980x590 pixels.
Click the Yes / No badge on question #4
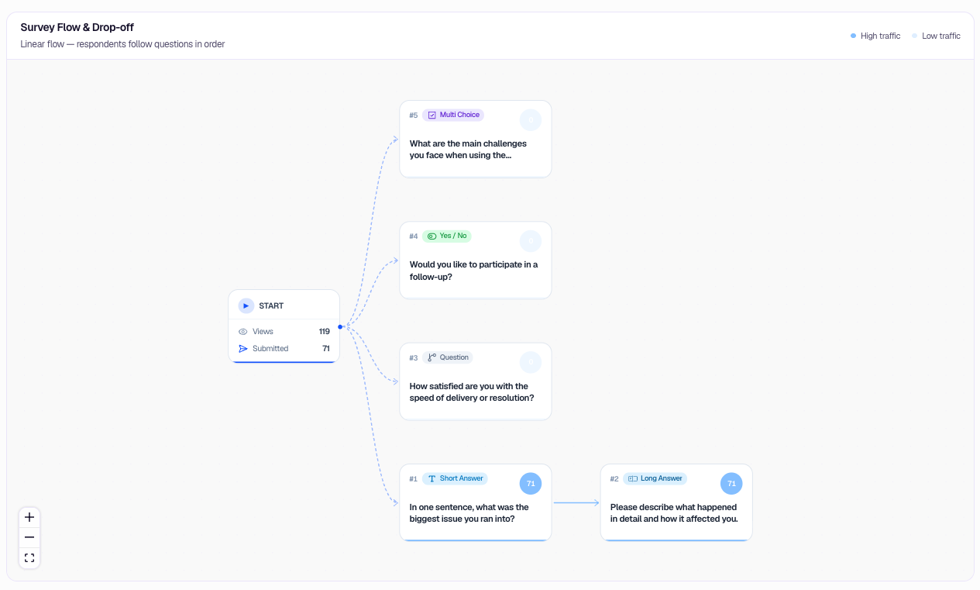[447, 236]
